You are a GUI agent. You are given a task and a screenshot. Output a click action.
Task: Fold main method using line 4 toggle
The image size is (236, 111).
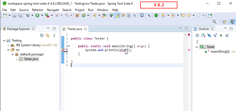[69, 46]
